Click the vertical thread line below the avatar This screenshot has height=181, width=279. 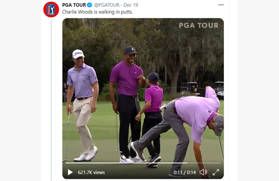click(51, 100)
